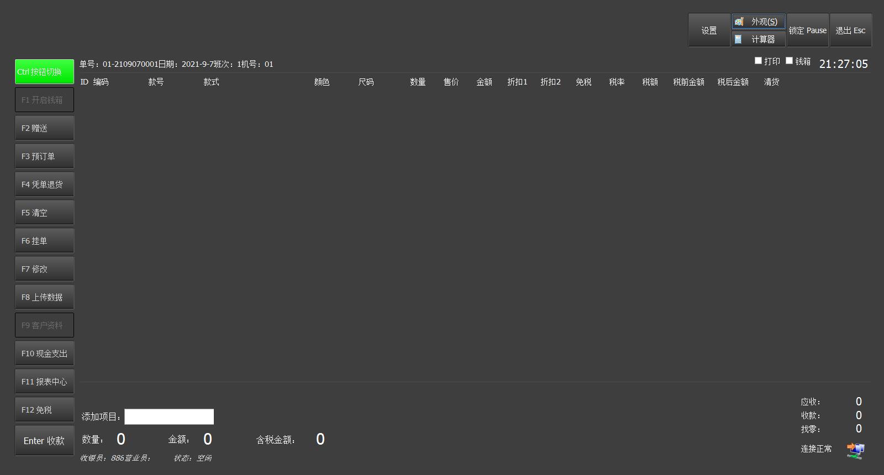Click the calculator (计算器) icon
The height and width of the screenshot is (475, 884).
738,39
